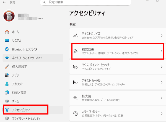This screenshot has width=166, height=122.
Task: Expand 視覚効果 via its chevron
Action: (x=162, y=51)
